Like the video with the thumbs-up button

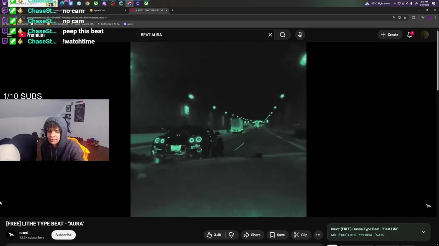point(214,235)
